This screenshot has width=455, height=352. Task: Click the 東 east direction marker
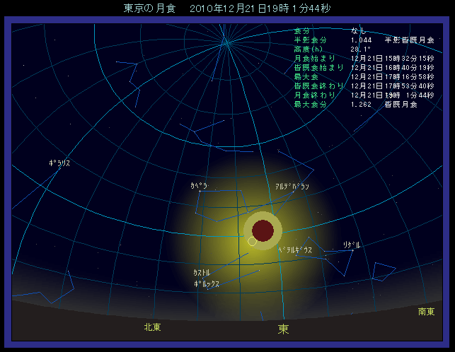[283, 329]
